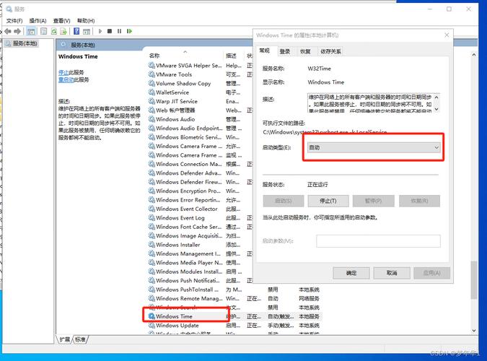Image resolution: width=487 pixels, height=361 pixels.
Task: Click the services list scrollbar up arrow
Action: pyautogui.click(x=473, y=55)
